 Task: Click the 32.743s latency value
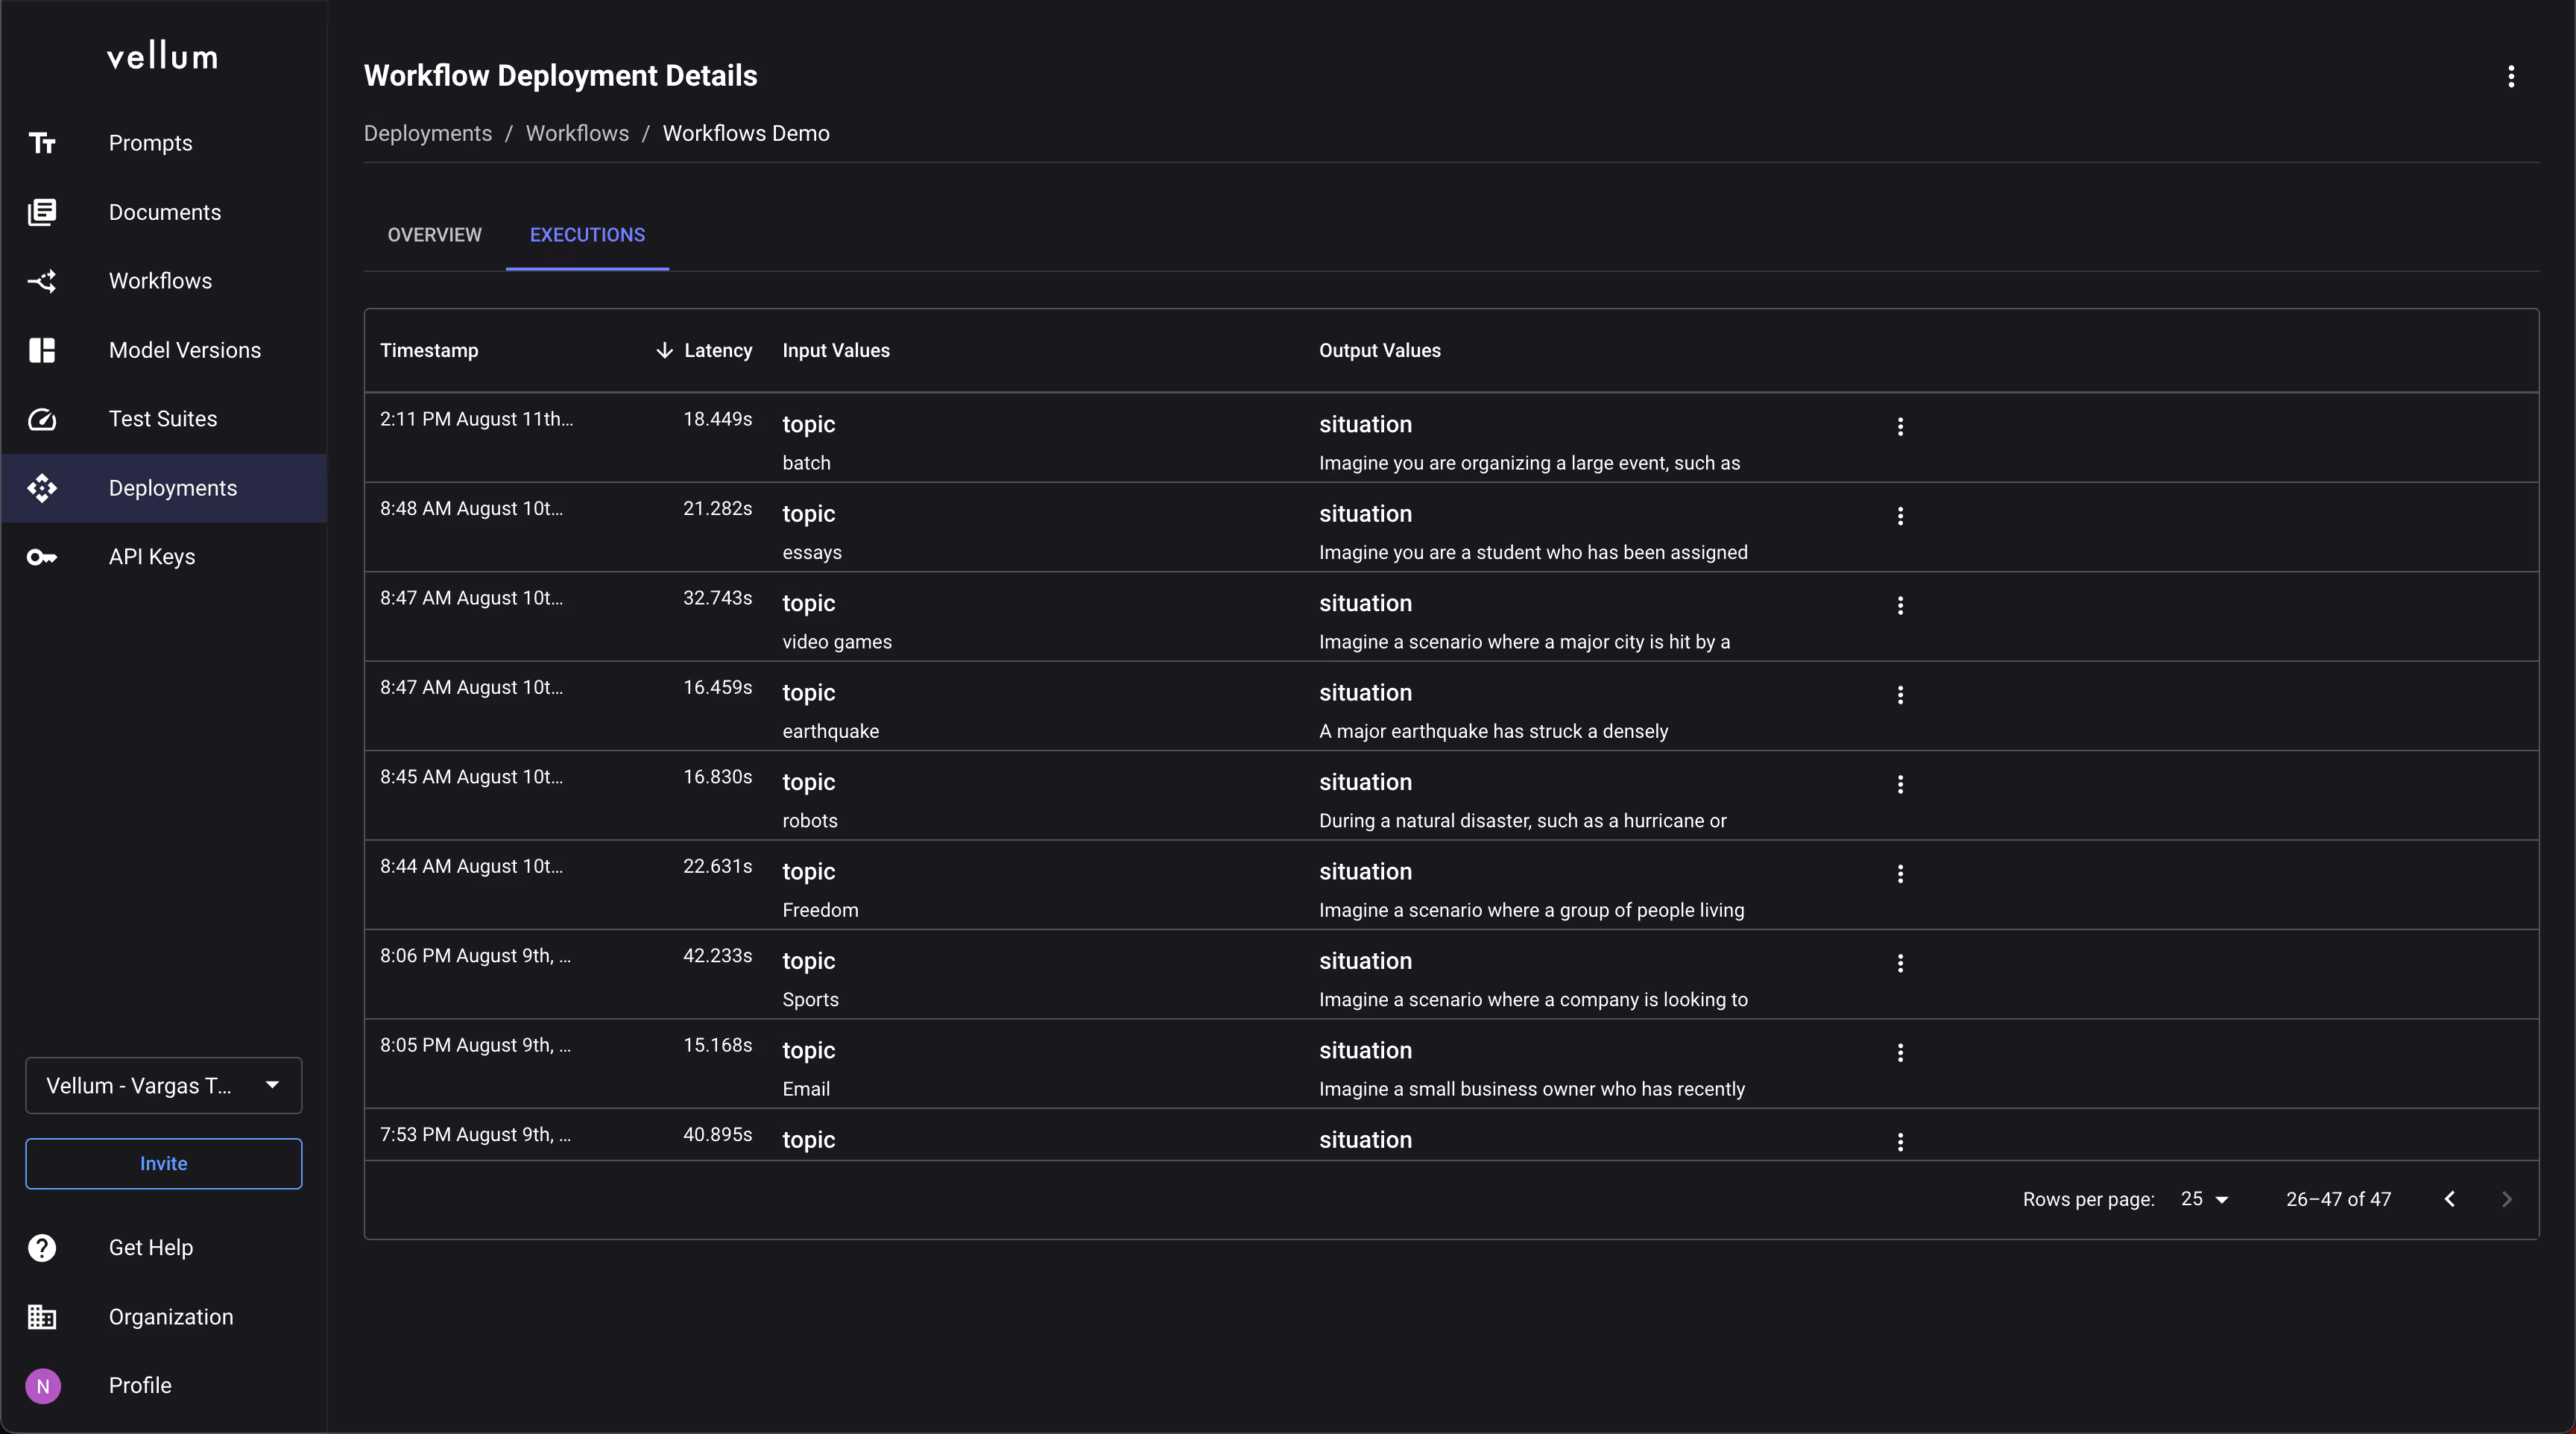(718, 598)
